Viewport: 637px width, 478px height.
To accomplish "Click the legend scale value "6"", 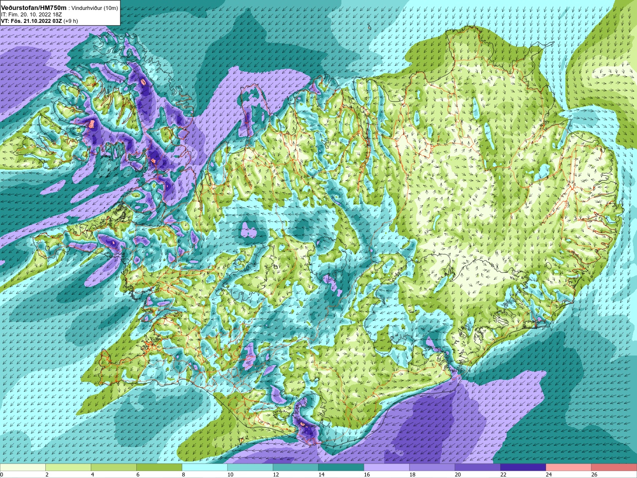I will [x=138, y=475].
